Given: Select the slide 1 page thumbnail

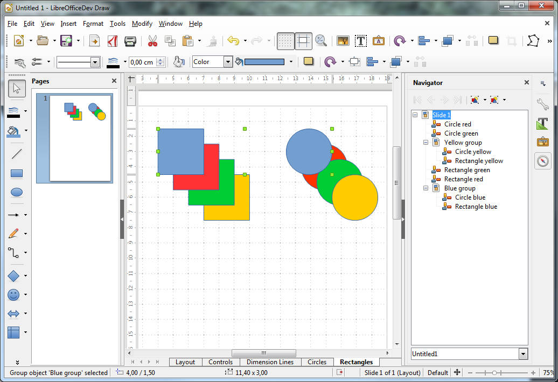Looking at the screenshot, I should pyautogui.click(x=80, y=138).
